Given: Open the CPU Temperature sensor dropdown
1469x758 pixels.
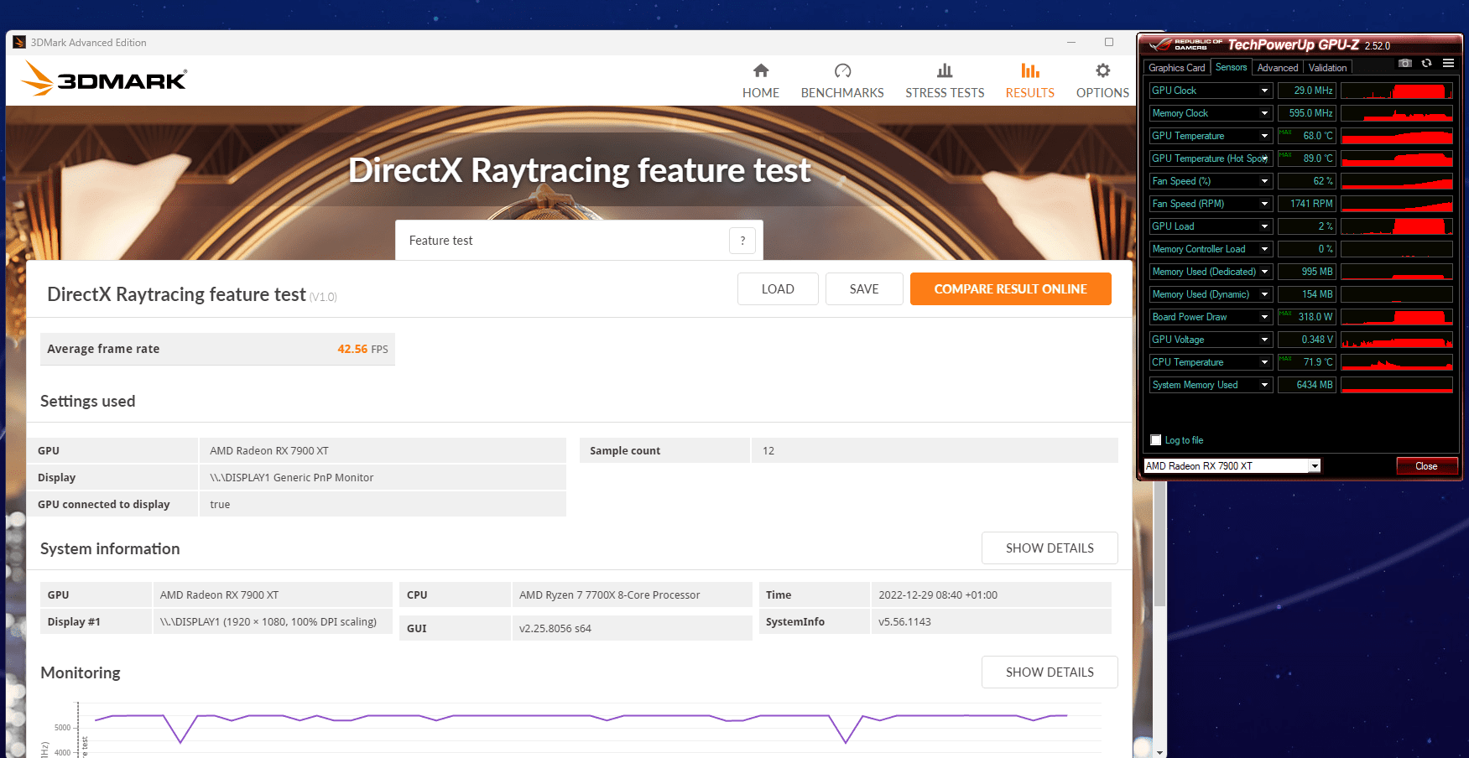Looking at the screenshot, I should pos(1264,362).
